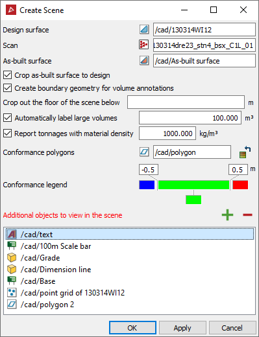The height and width of the screenshot is (337, 259).
Task: Select /cad/text in the objects list
Action: coord(130,235)
